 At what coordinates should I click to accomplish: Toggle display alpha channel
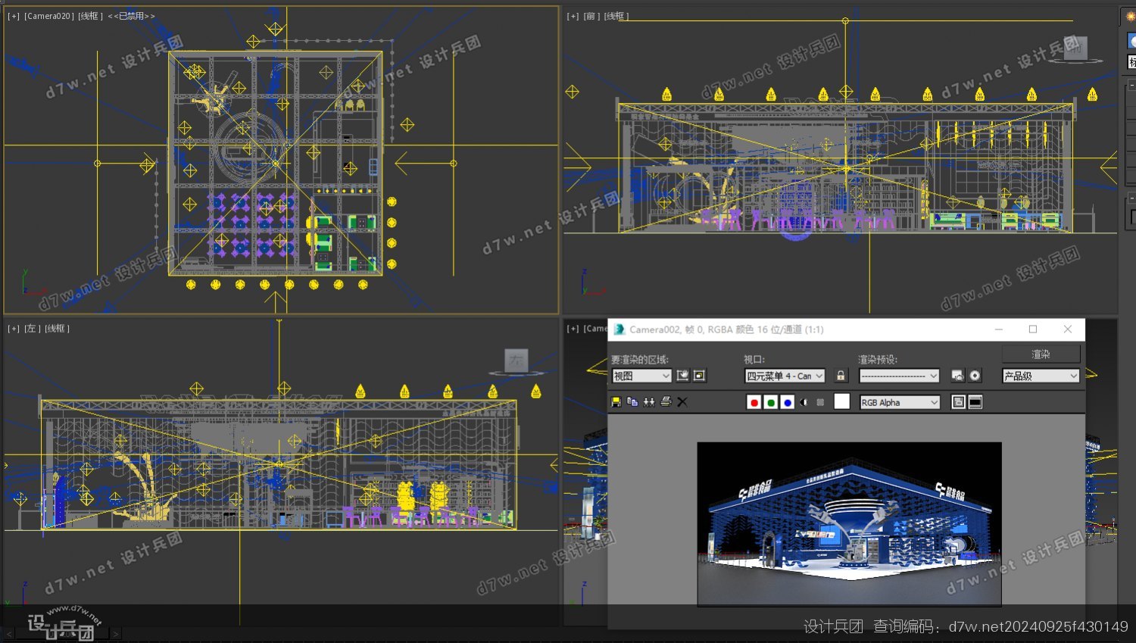point(804,402)
